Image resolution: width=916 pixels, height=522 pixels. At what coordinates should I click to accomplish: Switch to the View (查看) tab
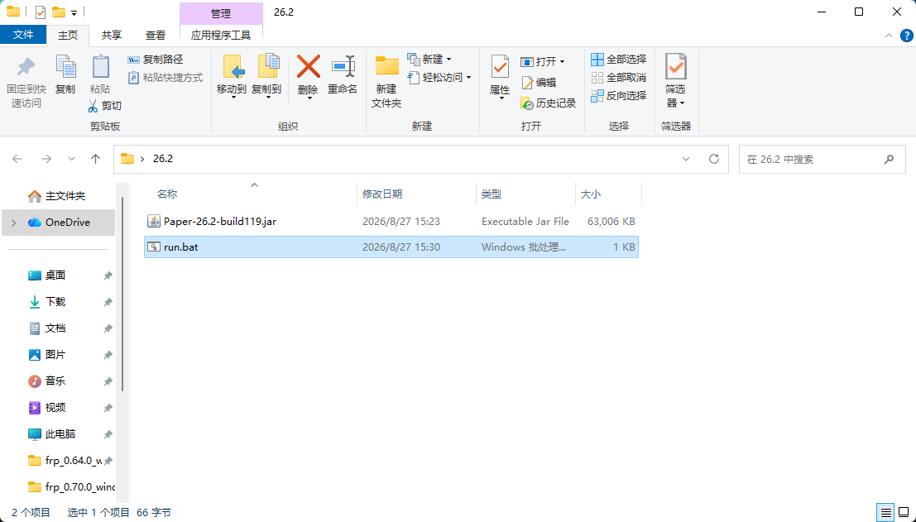tap(156, 35)
